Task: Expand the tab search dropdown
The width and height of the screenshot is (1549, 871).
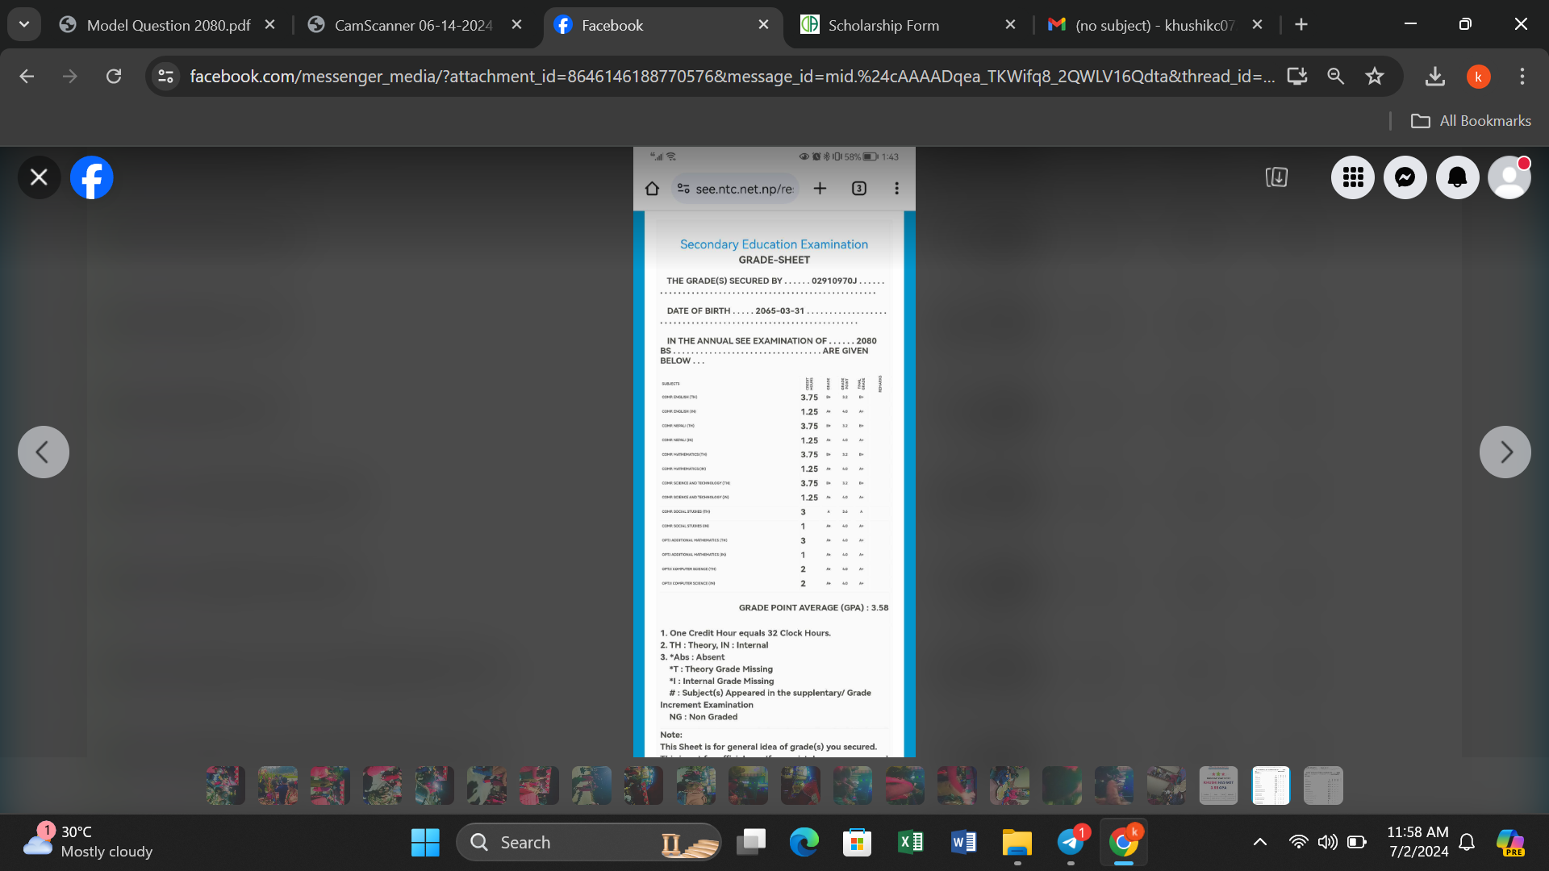Action: (24, 24)
